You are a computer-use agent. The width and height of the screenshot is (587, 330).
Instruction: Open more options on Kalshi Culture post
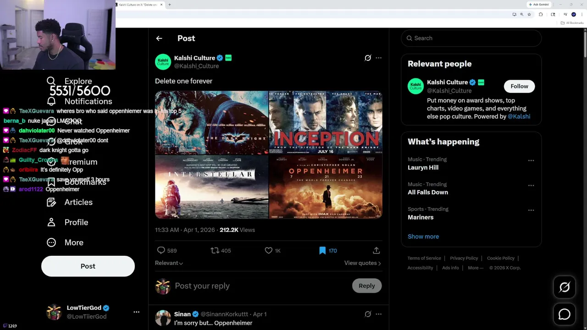click(x=378, y=58)
